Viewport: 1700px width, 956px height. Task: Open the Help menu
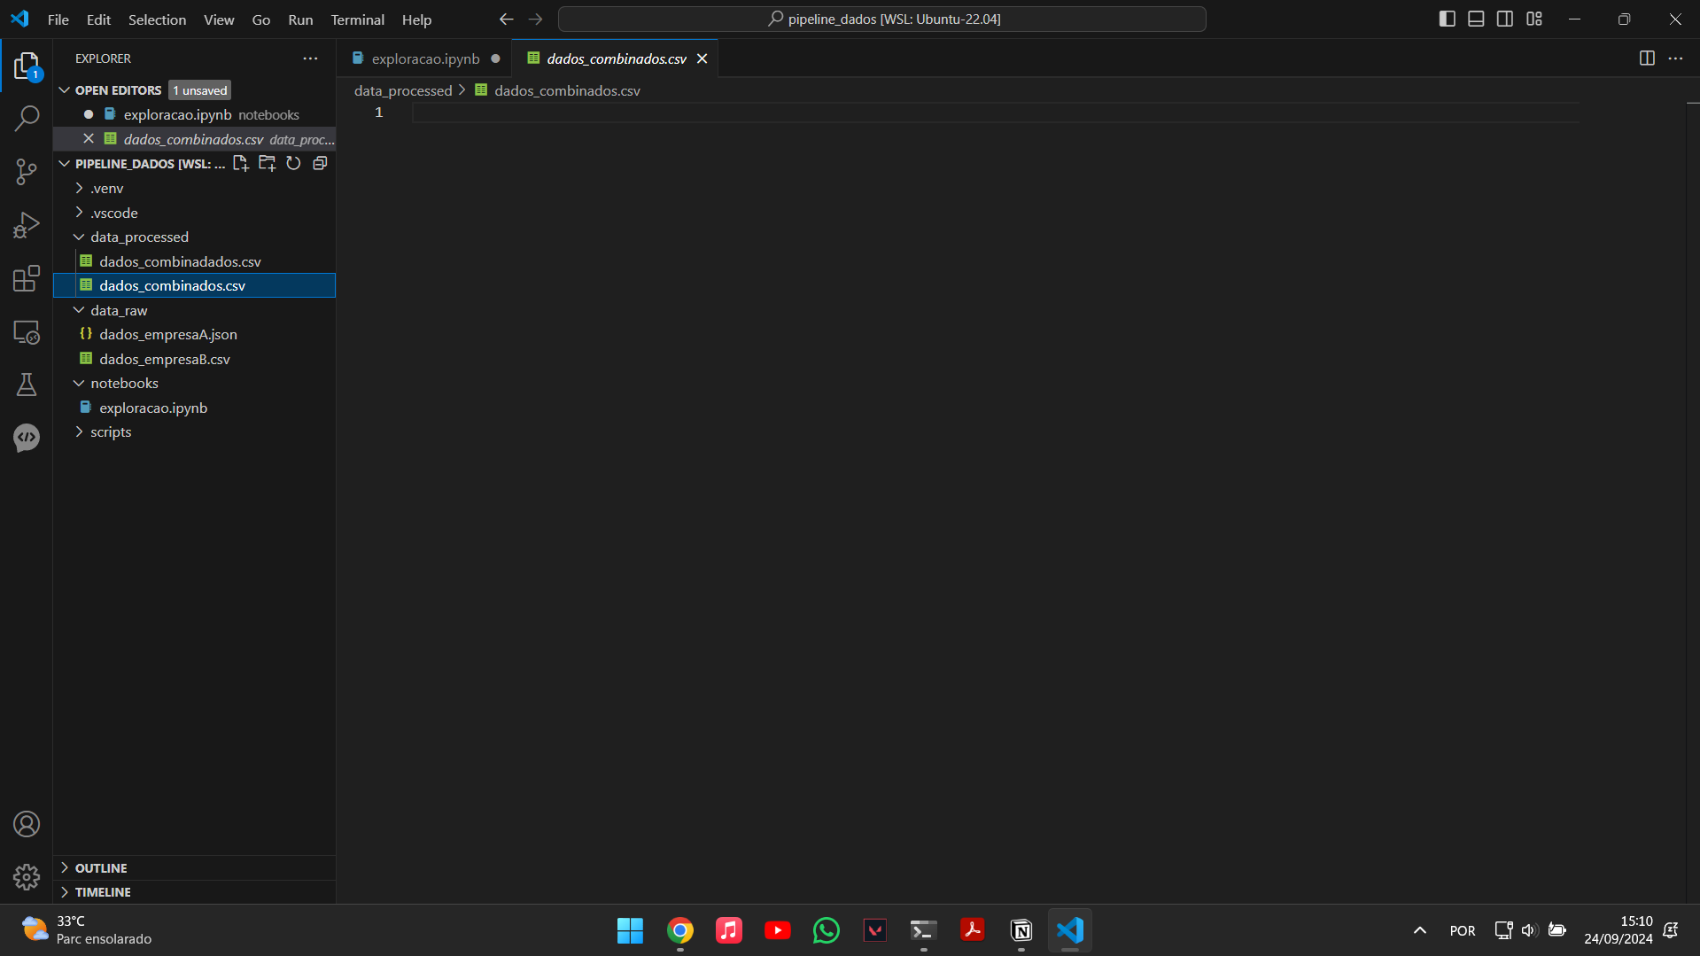click(x=416, y=19)
